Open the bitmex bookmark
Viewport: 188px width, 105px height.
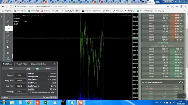click(x=107, y=11)
